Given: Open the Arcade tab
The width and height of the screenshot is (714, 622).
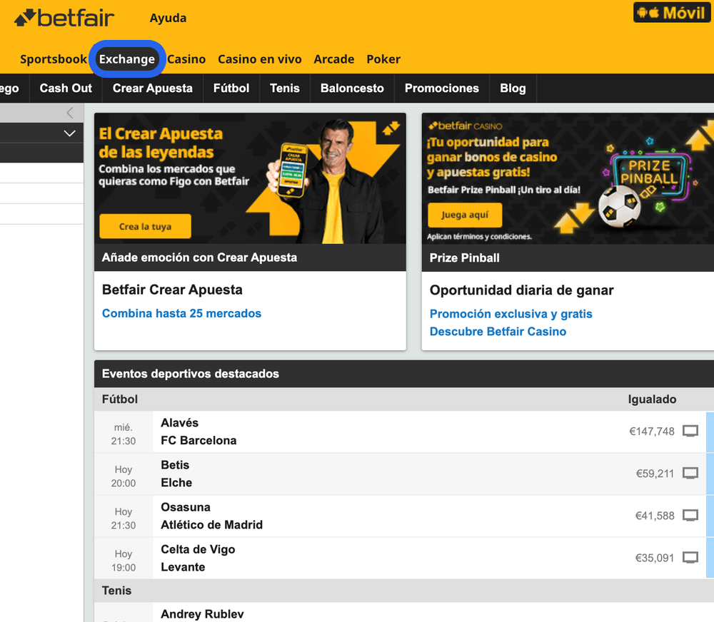Looking at the screenshot, I should point(333,59).
